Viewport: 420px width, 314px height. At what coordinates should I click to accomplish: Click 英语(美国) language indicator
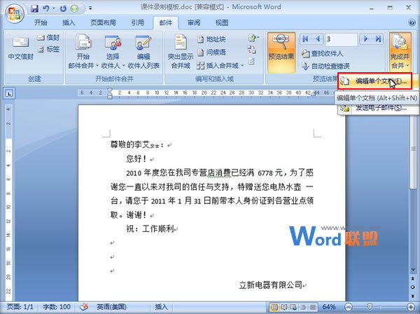(111, 307)
